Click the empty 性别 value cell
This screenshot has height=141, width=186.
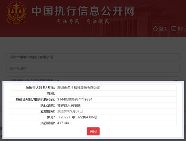[x=117, y=94]
